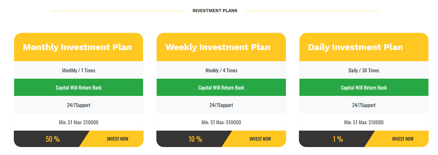Viewport: 438px width, 155px height.
Task: Click green Capital Will Return Back in Weekly
Action: click(221, 87)
